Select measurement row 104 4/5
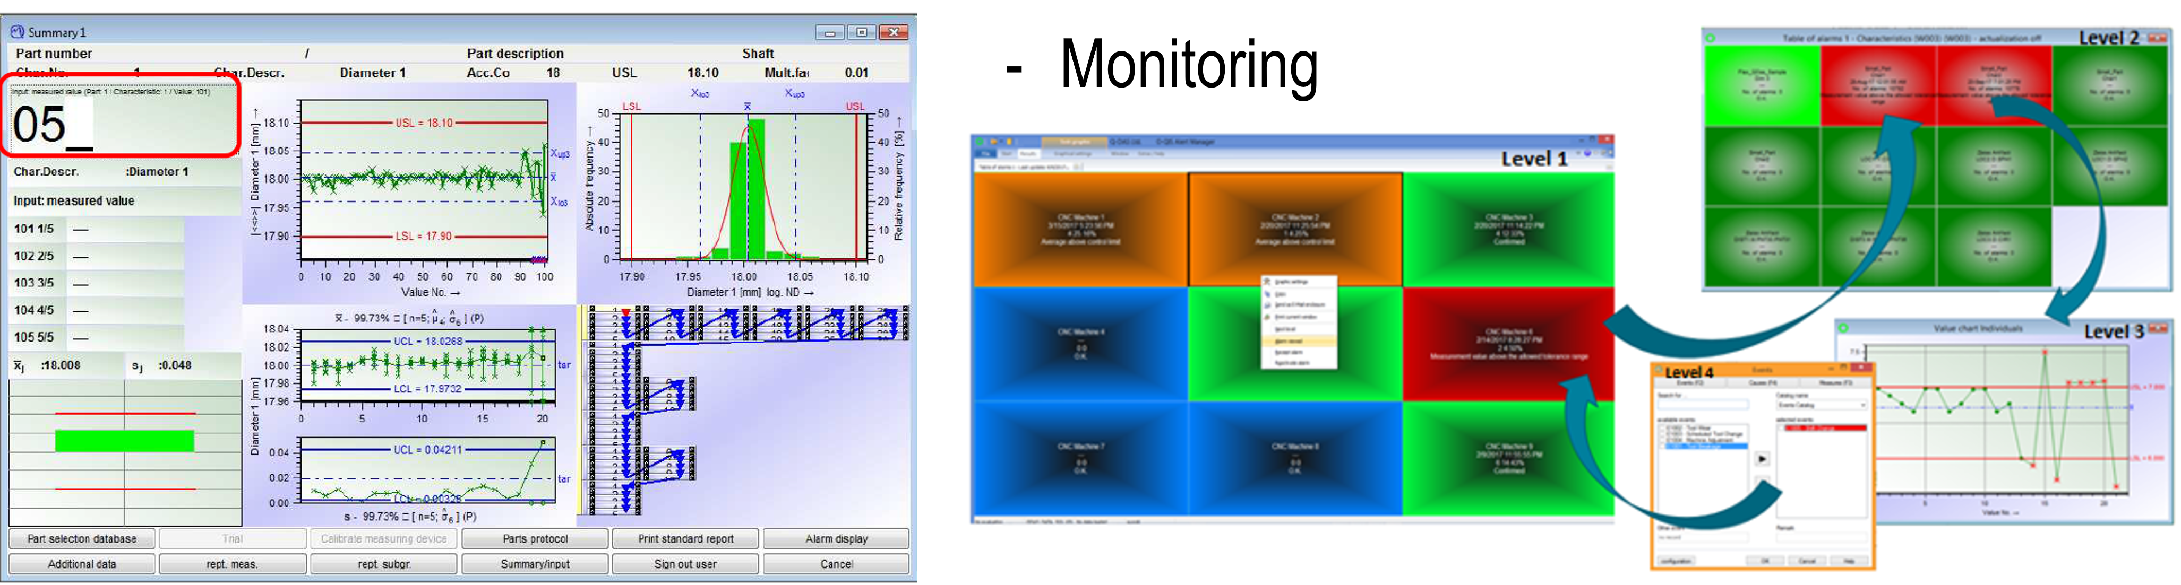2181x585 pixels. pyautogui.click(x=96, y=310)
